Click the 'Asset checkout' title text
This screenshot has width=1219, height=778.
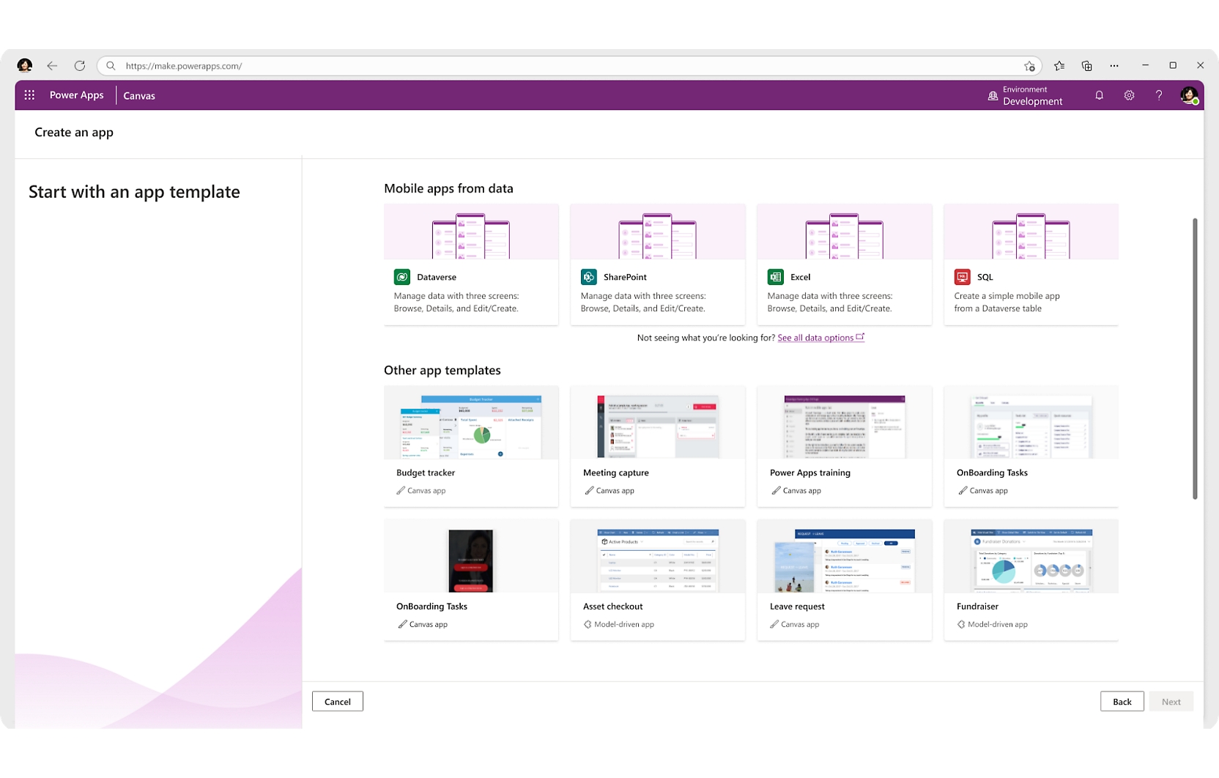[613, 607]
